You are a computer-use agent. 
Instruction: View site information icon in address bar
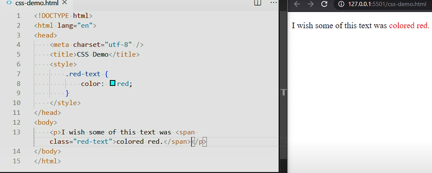tap(341, 4)
